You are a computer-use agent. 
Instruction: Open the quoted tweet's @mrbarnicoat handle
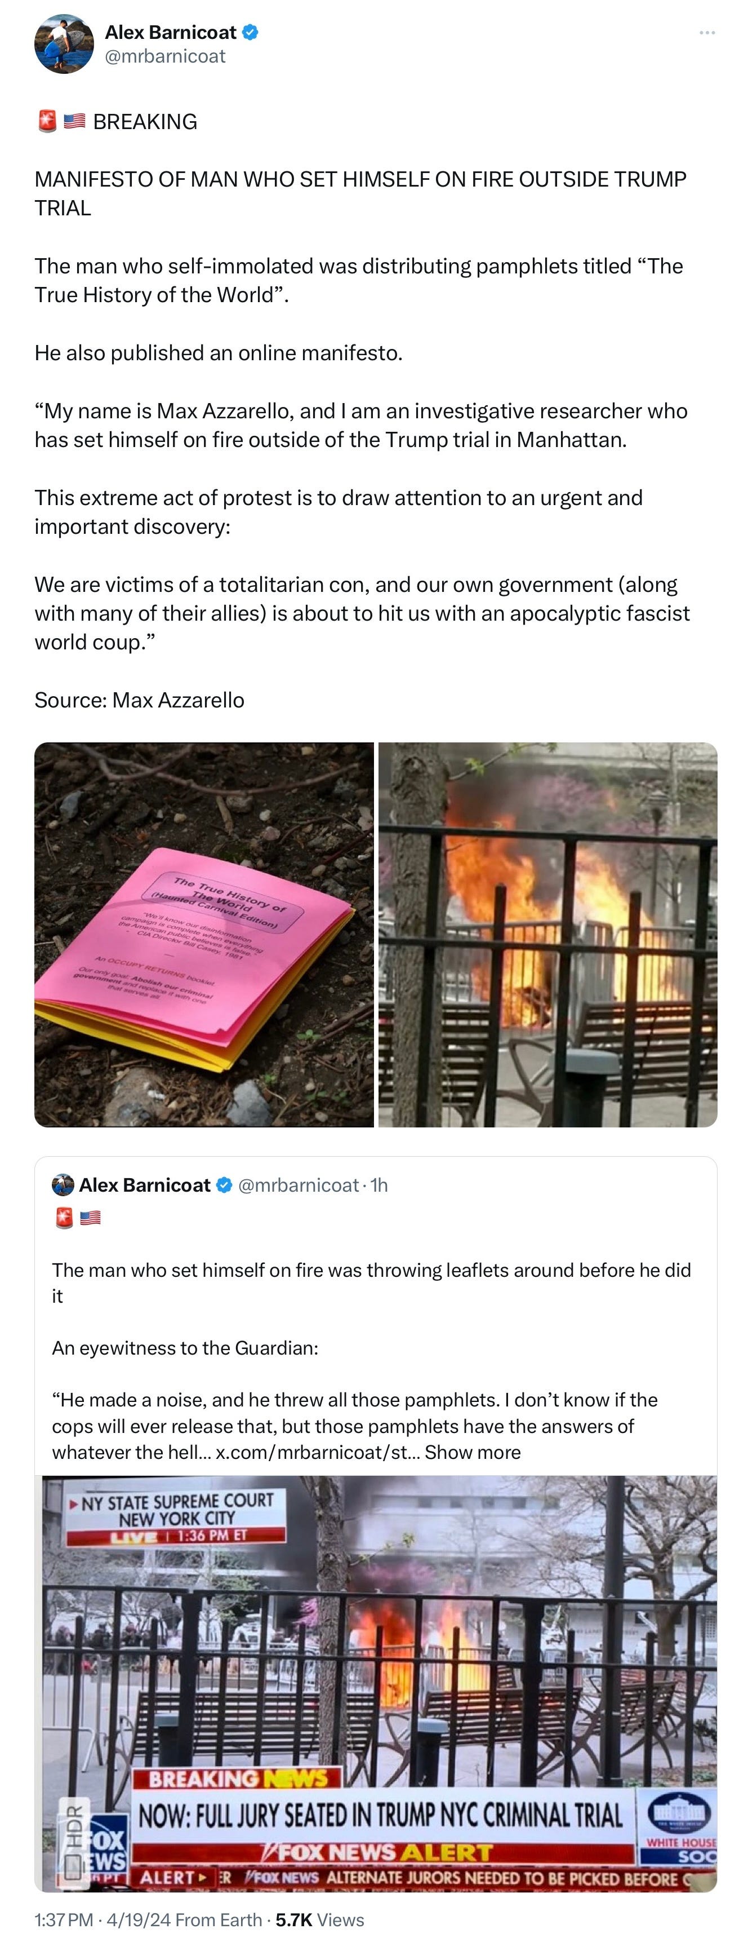tap(299, 1185)
